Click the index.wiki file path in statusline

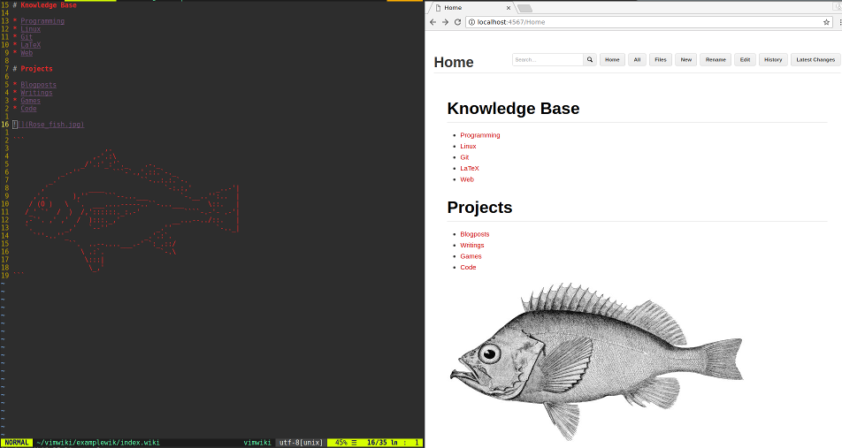[x=98, y=443]
